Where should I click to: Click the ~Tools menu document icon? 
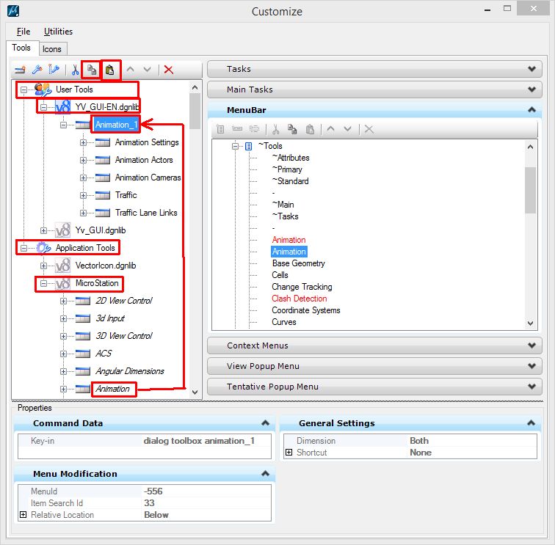tap(248, 146)
